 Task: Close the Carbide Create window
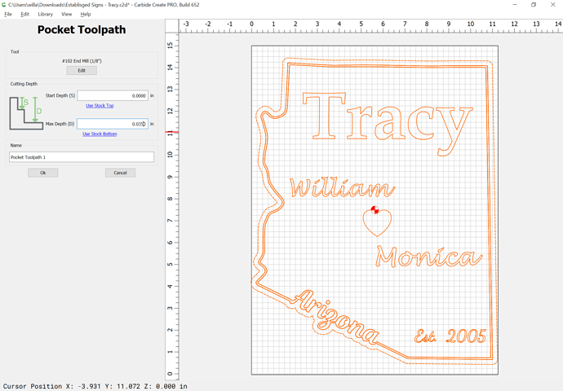pyautogui.click(x=553, y=5)
